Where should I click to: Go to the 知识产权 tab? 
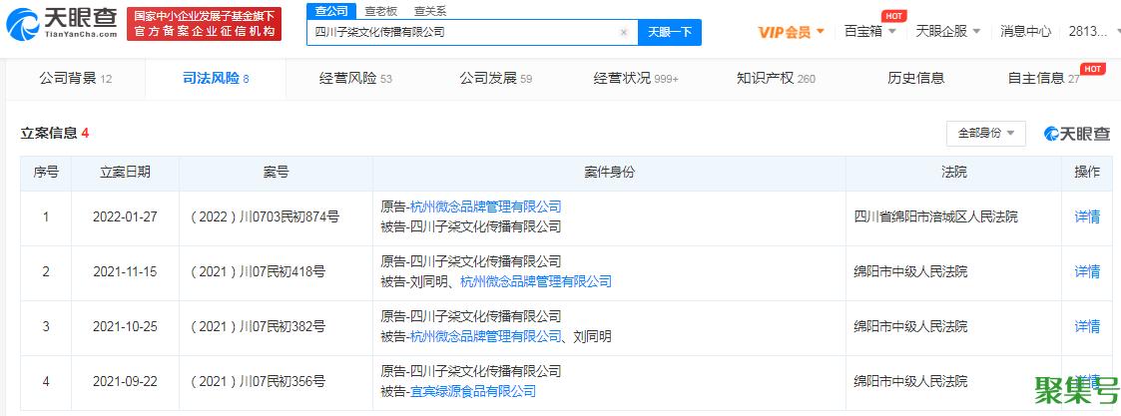[x=775, y=79]
